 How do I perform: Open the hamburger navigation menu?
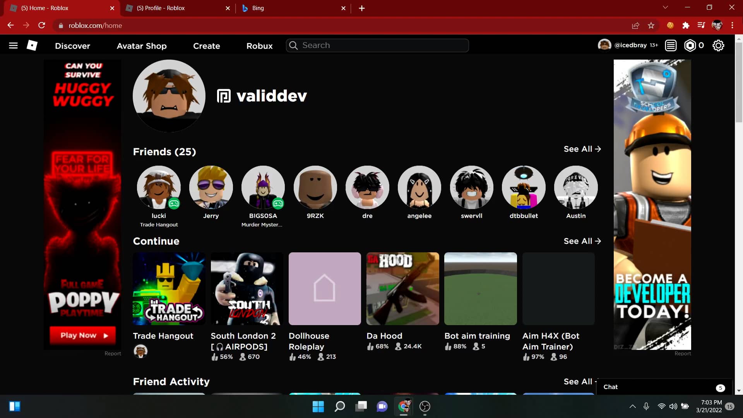click(x=13, y=46)
